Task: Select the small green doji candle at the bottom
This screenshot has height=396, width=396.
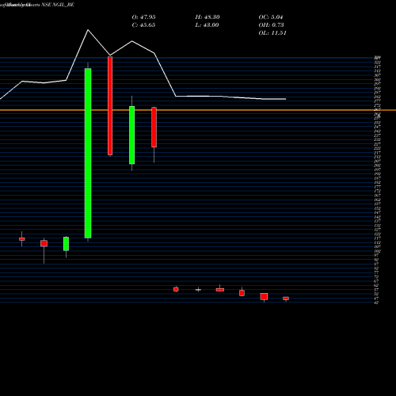Action: (198, 290)
